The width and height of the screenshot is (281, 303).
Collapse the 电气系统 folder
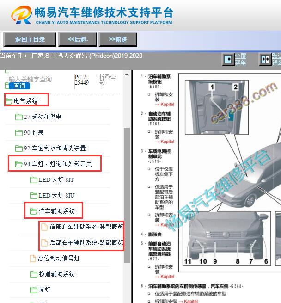pyautogui.click(x=26, y=101)
